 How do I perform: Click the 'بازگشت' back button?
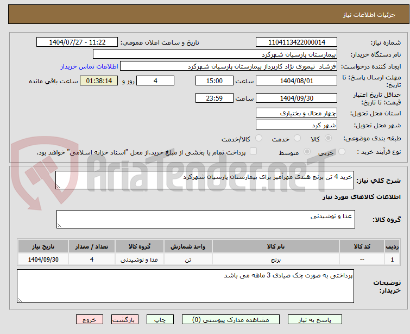(125, 320)
